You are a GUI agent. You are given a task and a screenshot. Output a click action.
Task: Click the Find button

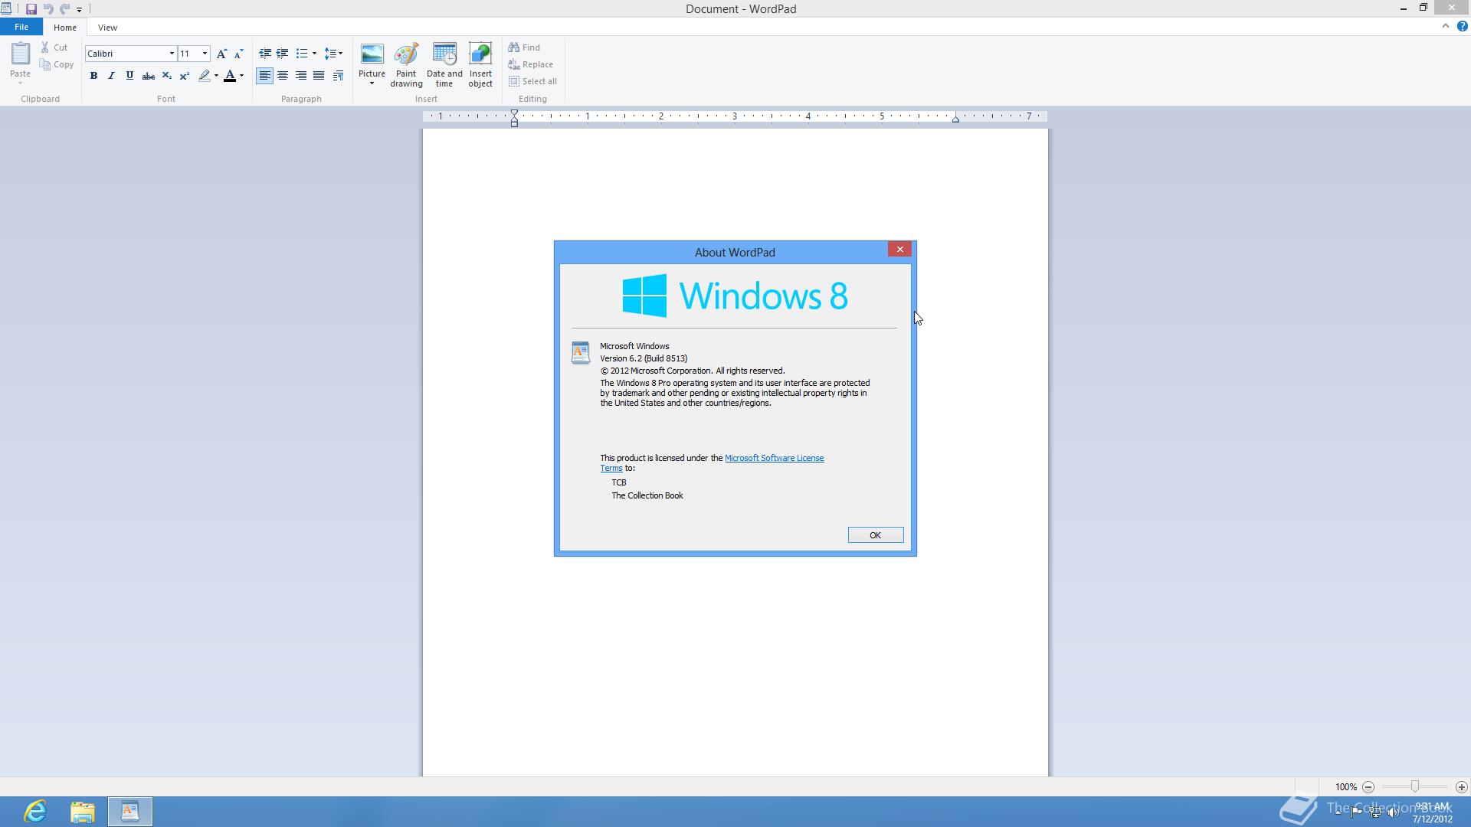(525, 47)
